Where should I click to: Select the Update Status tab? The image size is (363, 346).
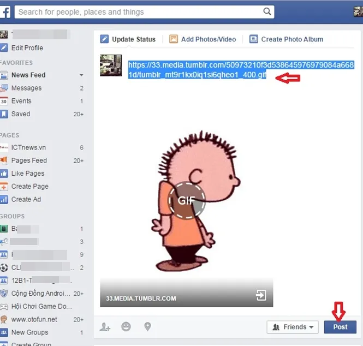pos(128,39)
